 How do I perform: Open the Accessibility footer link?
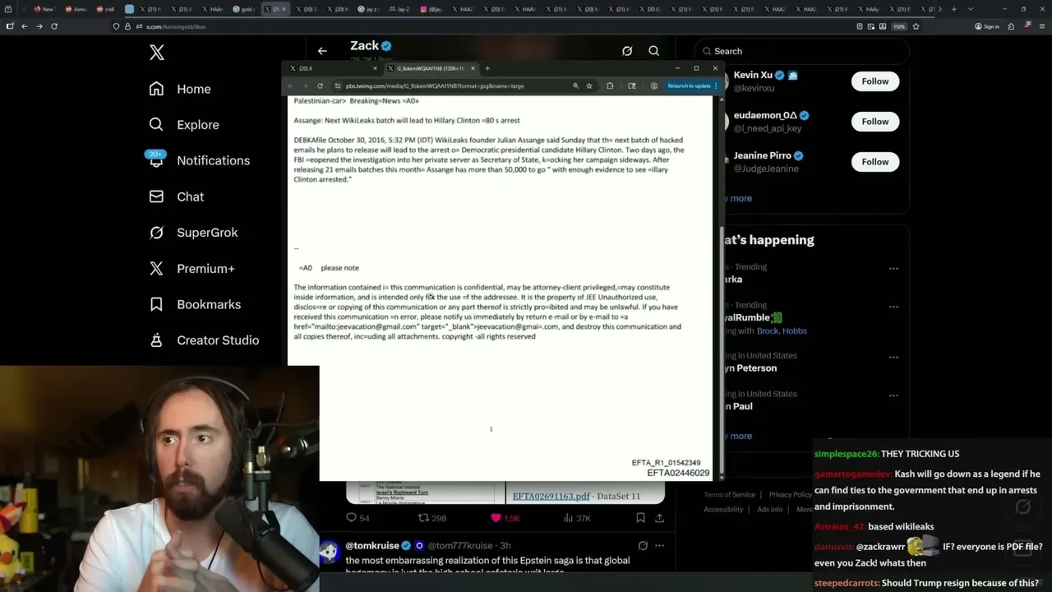723,510
